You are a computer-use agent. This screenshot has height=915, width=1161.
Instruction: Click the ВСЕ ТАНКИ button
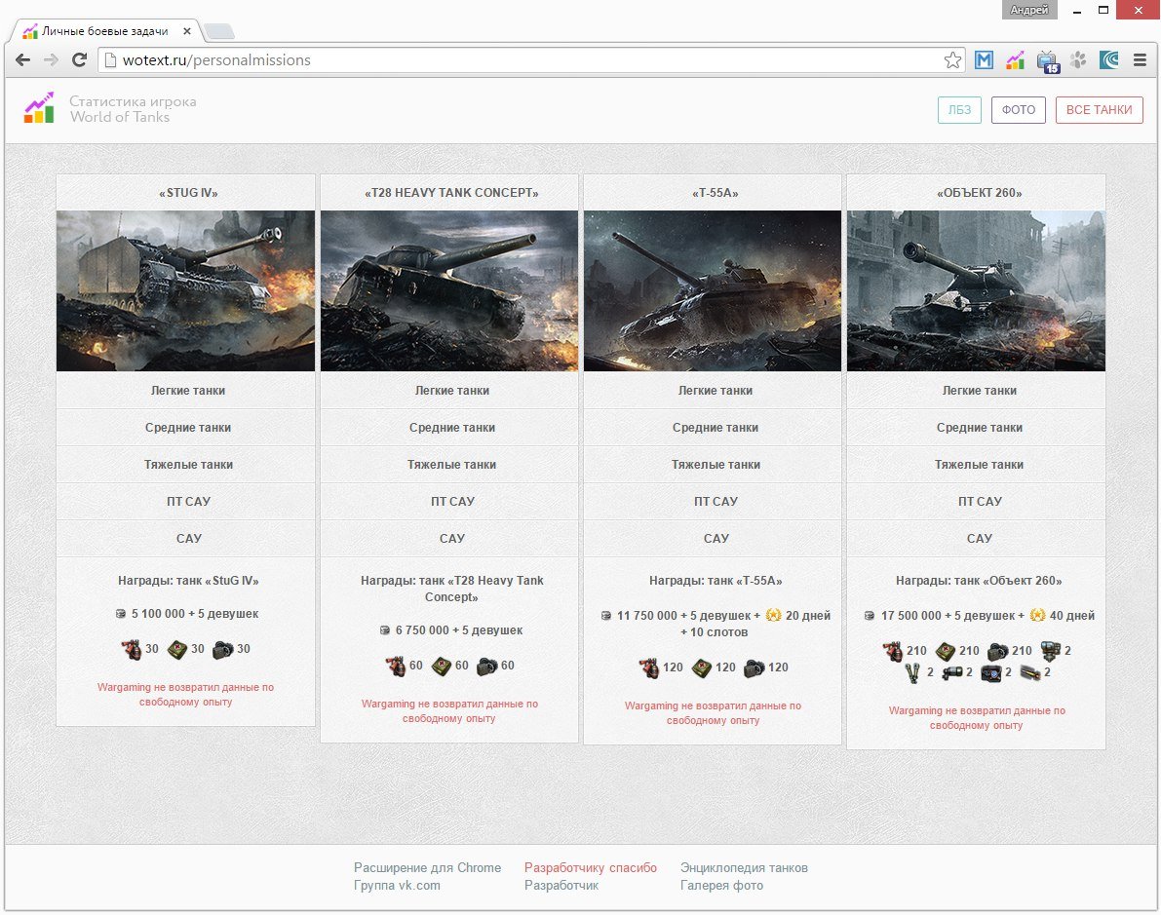(1100, 109)
